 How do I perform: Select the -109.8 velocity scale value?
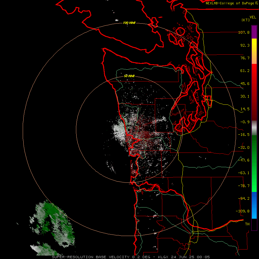click(243, 211)
